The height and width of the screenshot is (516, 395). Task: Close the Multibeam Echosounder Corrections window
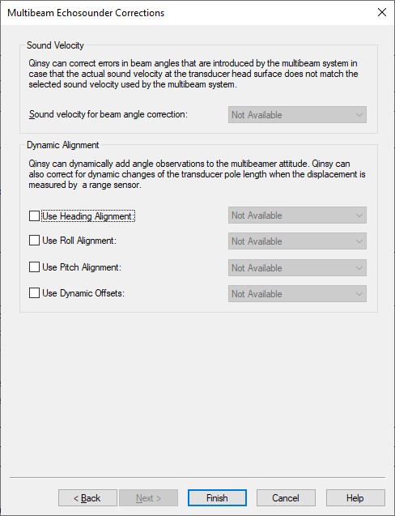click(x=382, y=12)
